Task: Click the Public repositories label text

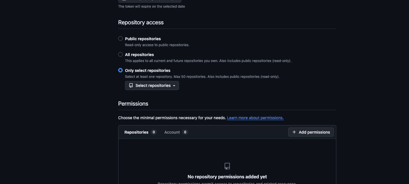Action: pyautogui.click(x=143, y=39)
